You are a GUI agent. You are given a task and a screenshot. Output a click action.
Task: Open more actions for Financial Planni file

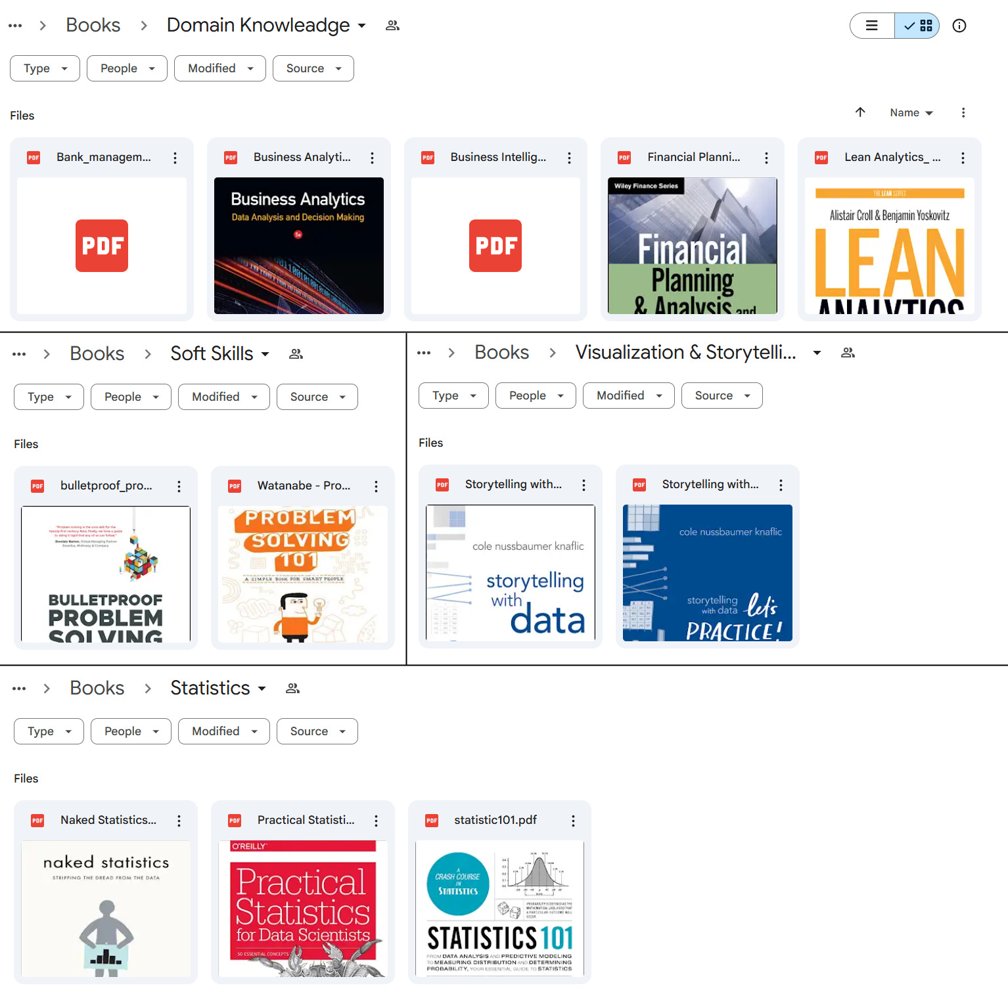click(x=766, y=158)
